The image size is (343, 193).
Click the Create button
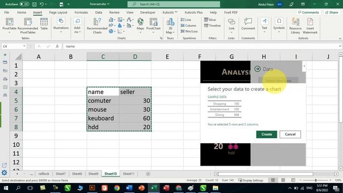266,134
